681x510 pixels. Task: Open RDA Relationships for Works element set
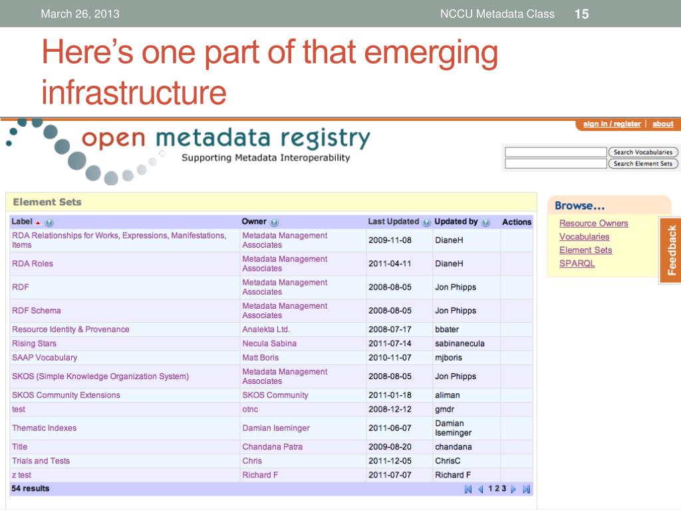[x=119, y=240]
